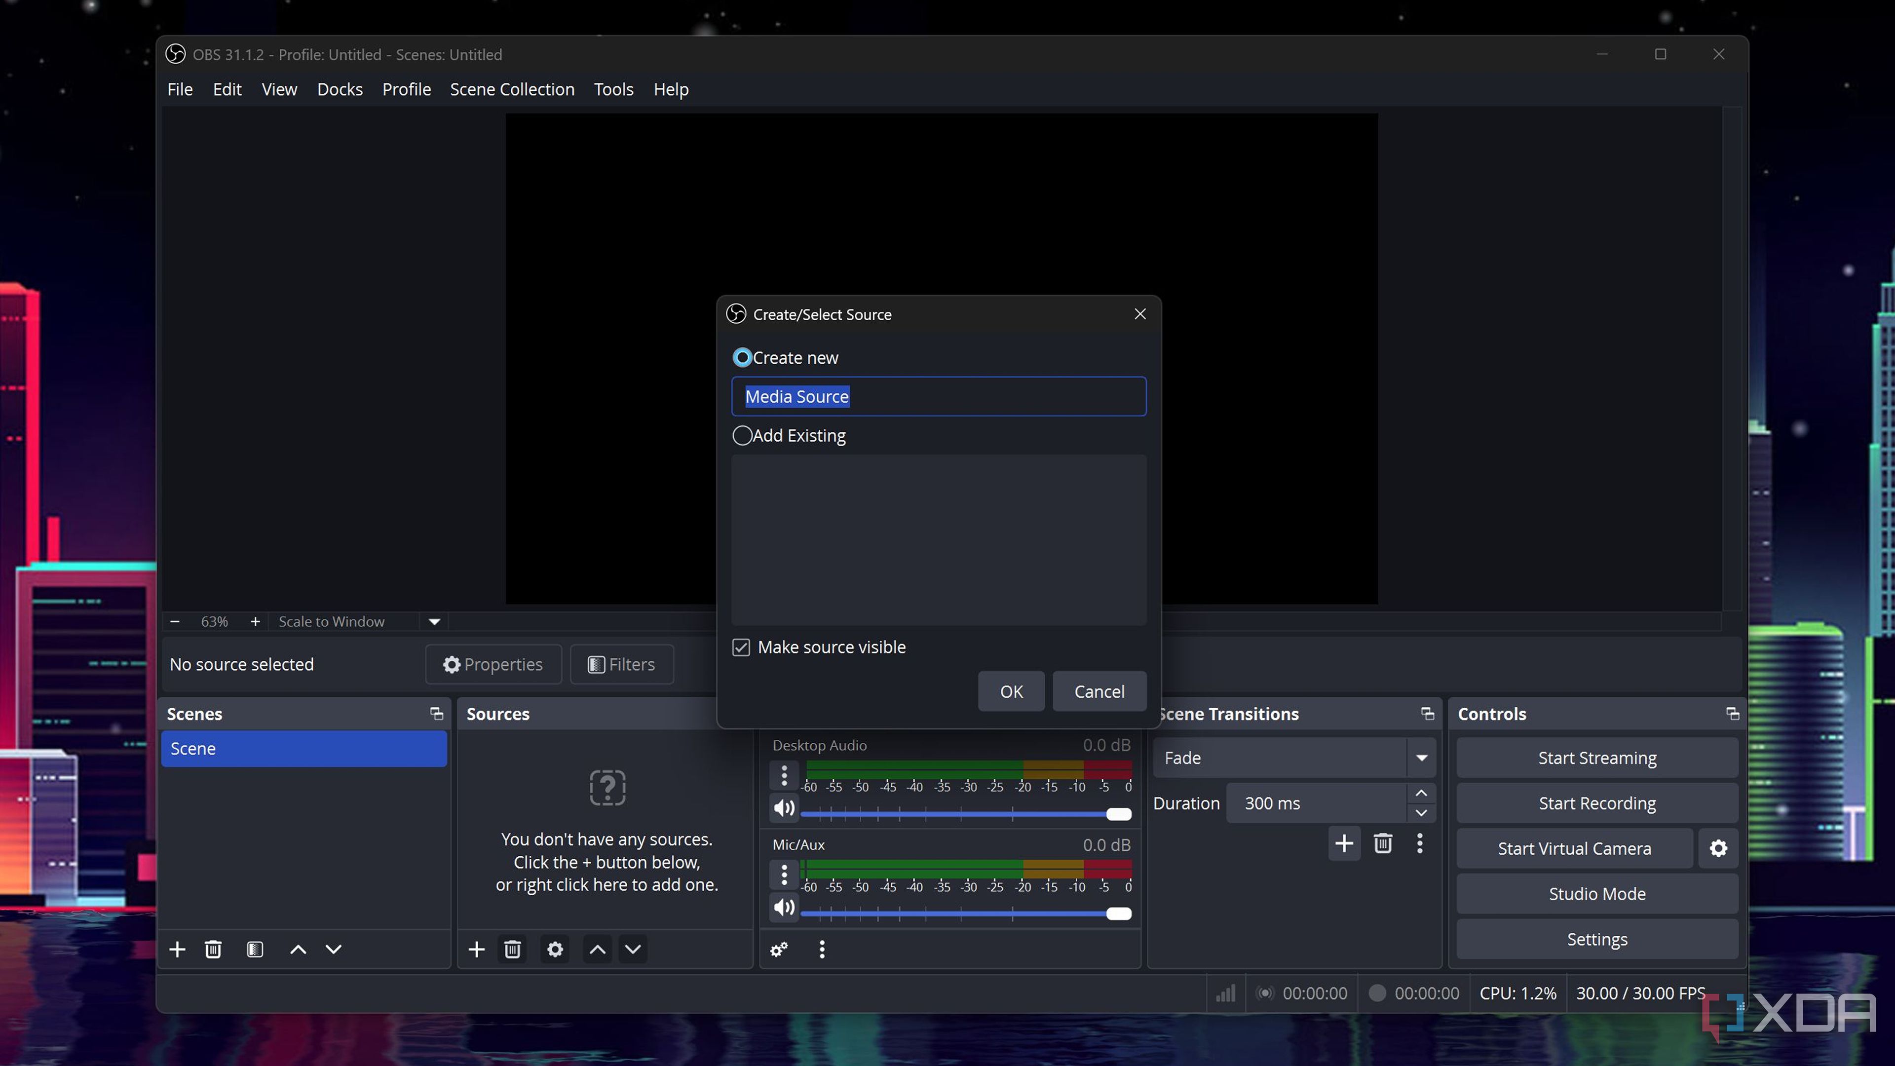Open advanced audio properties gears icon

pyautogui.click(x=779, y=949)
